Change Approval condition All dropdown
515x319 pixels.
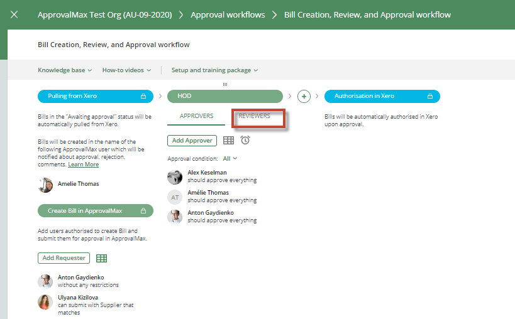[x=230, y=159]
